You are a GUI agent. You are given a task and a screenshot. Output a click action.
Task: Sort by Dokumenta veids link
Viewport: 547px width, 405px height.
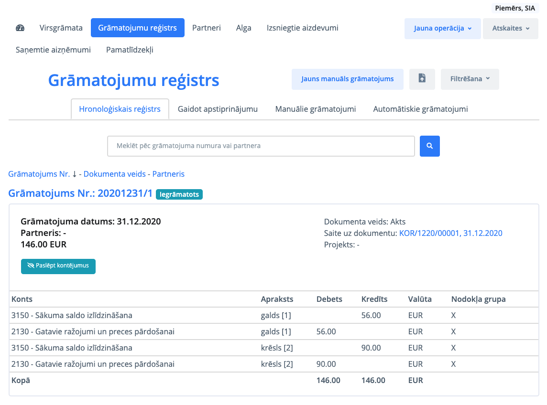(115, 174)
